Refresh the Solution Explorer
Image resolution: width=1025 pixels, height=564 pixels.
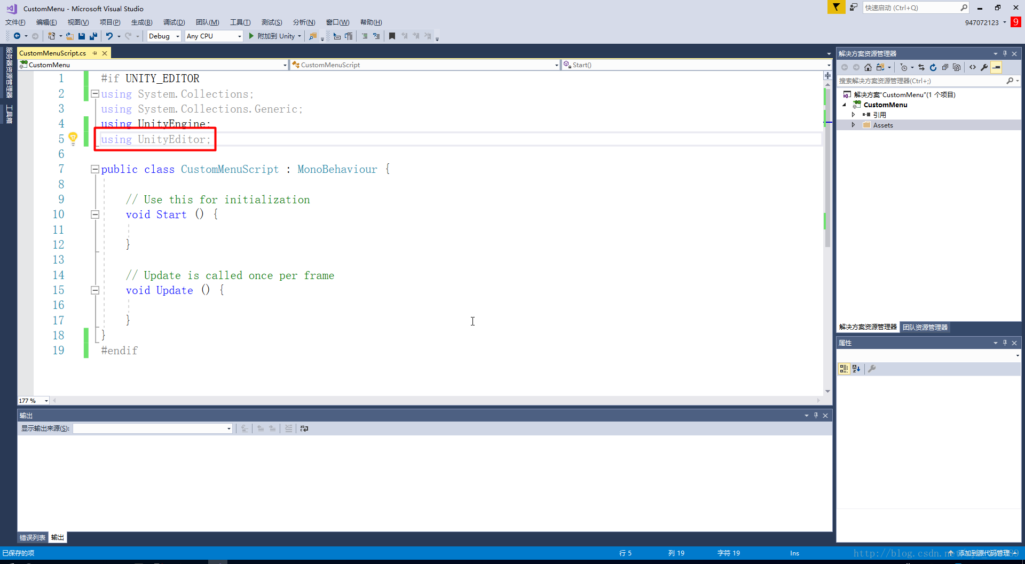click(933, 67)
